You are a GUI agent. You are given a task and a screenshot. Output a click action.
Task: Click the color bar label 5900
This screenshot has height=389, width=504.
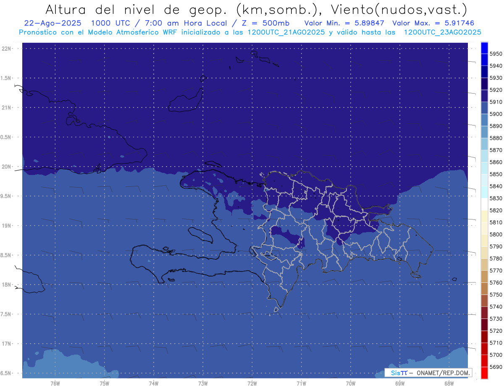[x=496, y=114]
